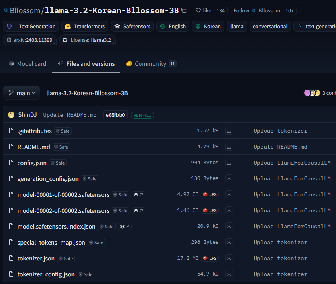Download tokenizer.json via download icon
Viewport: 336px width, 284px height.
click(x=229, y=258)
